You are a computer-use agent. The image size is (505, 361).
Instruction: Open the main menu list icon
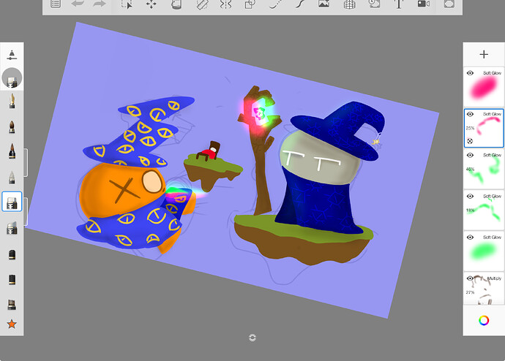pyautogui.click(x=55, y=4)
